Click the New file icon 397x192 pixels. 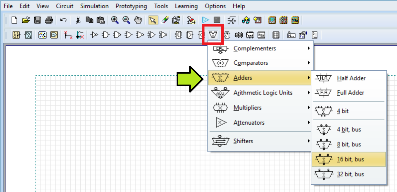[x=14, y=20]
